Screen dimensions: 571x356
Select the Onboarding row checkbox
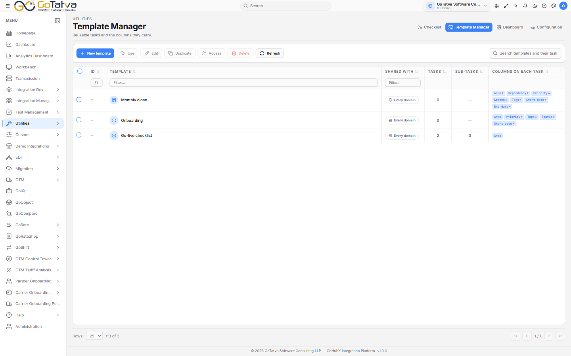tap(79, 120)
